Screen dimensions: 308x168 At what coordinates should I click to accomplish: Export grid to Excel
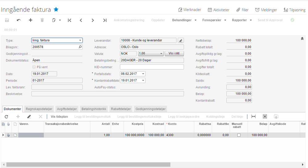pos(265,117)
